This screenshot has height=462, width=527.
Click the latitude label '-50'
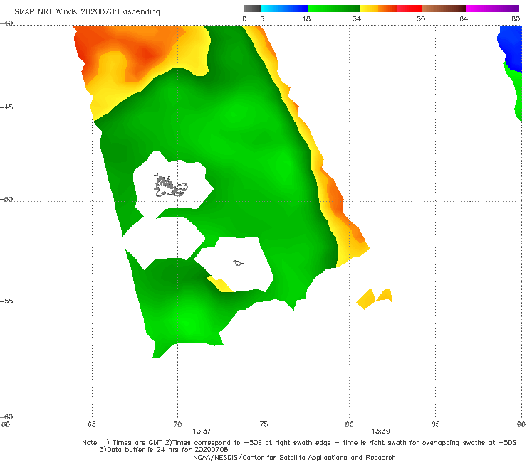click(6, 199)
